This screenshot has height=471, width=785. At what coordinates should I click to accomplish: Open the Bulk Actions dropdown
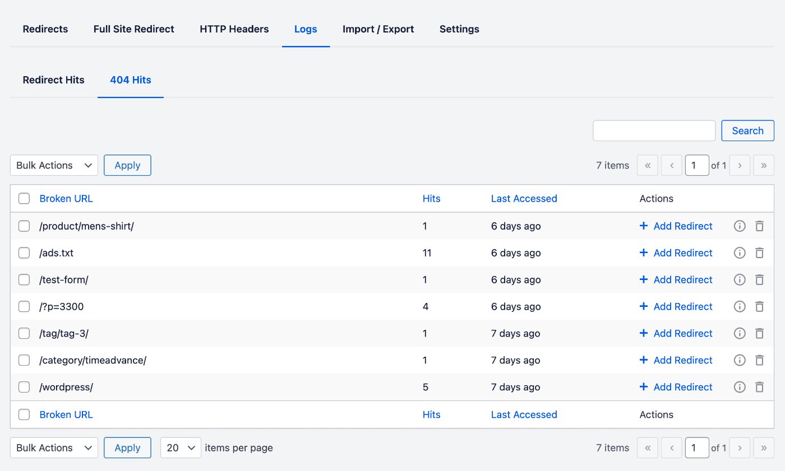tap(53, 165)
